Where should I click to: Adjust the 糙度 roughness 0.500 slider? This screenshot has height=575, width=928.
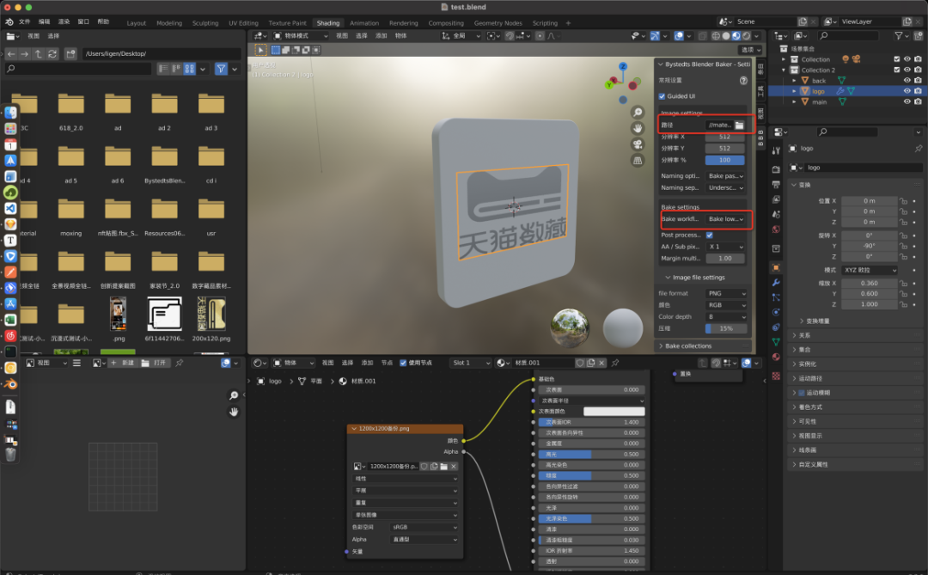[589, 475]
